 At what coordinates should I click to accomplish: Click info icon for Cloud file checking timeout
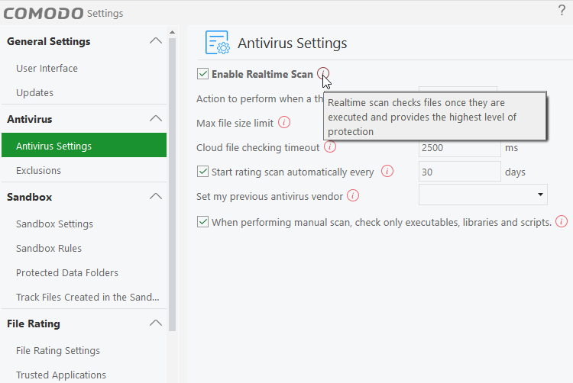[x=330, y=146]
